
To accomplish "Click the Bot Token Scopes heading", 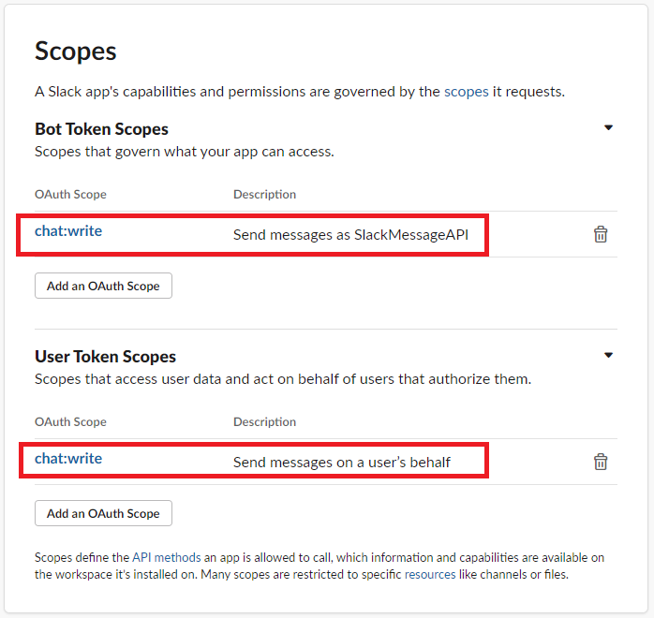I will pyautogui.click(x=101, y=129).
